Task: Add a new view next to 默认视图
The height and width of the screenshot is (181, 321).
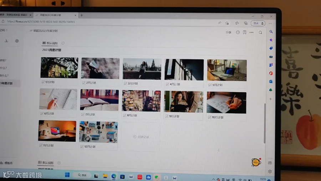Action: click(63, 43)
